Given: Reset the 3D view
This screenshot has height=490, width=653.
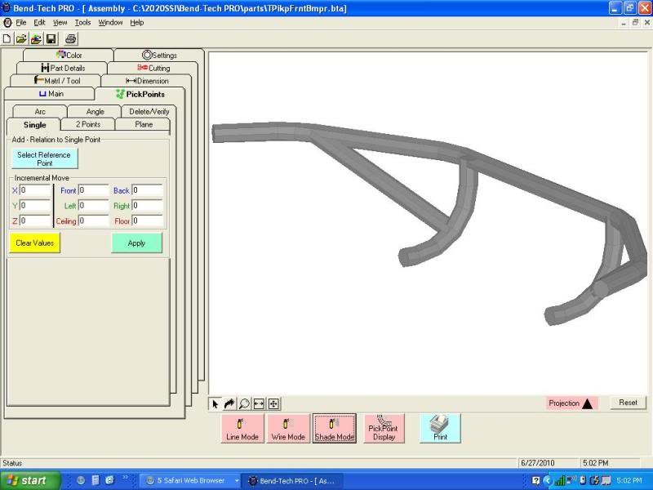Looking at the screenshot, I should (628, 403).
